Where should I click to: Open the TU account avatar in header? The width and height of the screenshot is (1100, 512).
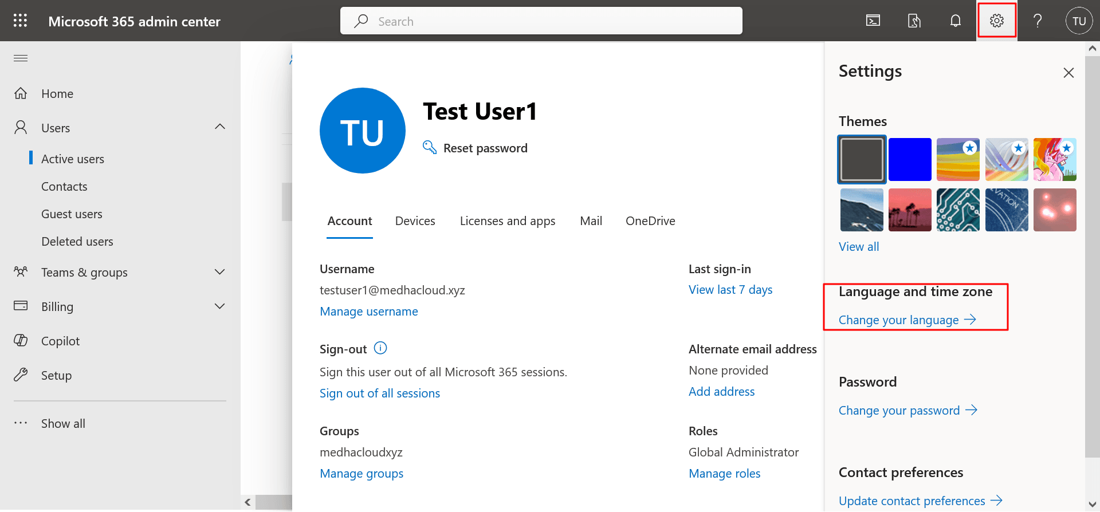click(x=1079, y=21)
